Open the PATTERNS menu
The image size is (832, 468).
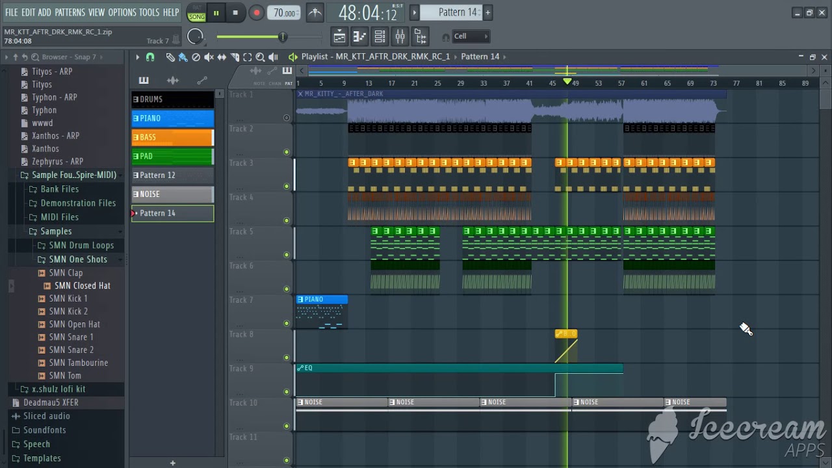[70, 12]
